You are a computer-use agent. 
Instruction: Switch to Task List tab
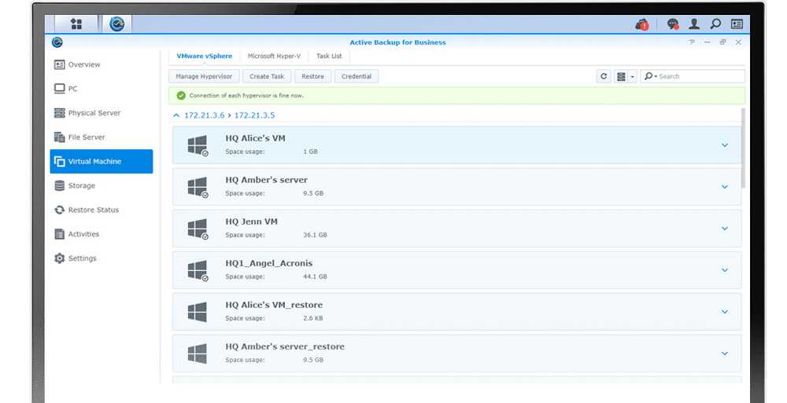(x=329, y=56)
